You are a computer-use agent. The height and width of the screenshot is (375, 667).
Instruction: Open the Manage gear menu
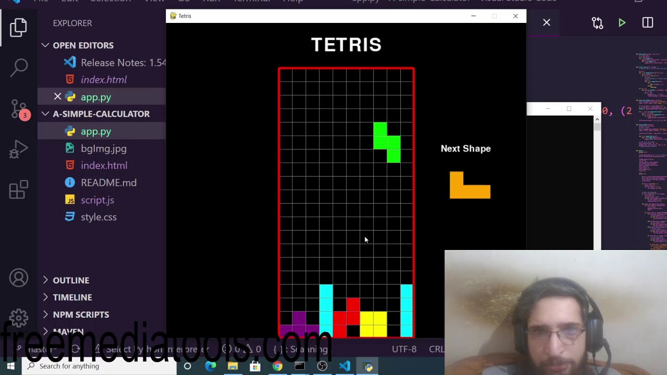click(19, 317)
